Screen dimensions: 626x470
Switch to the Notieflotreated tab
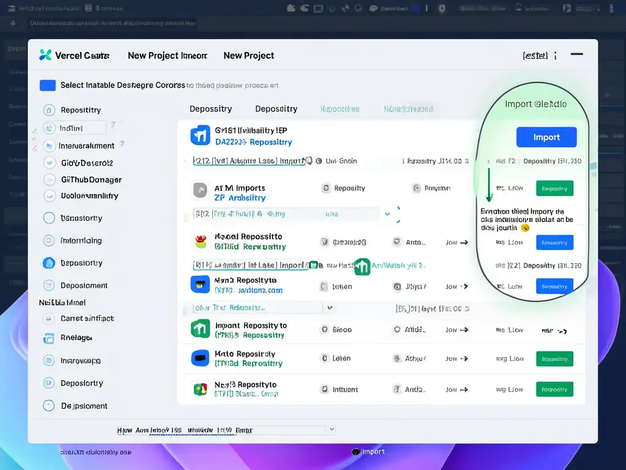click(x=408, y=109)
